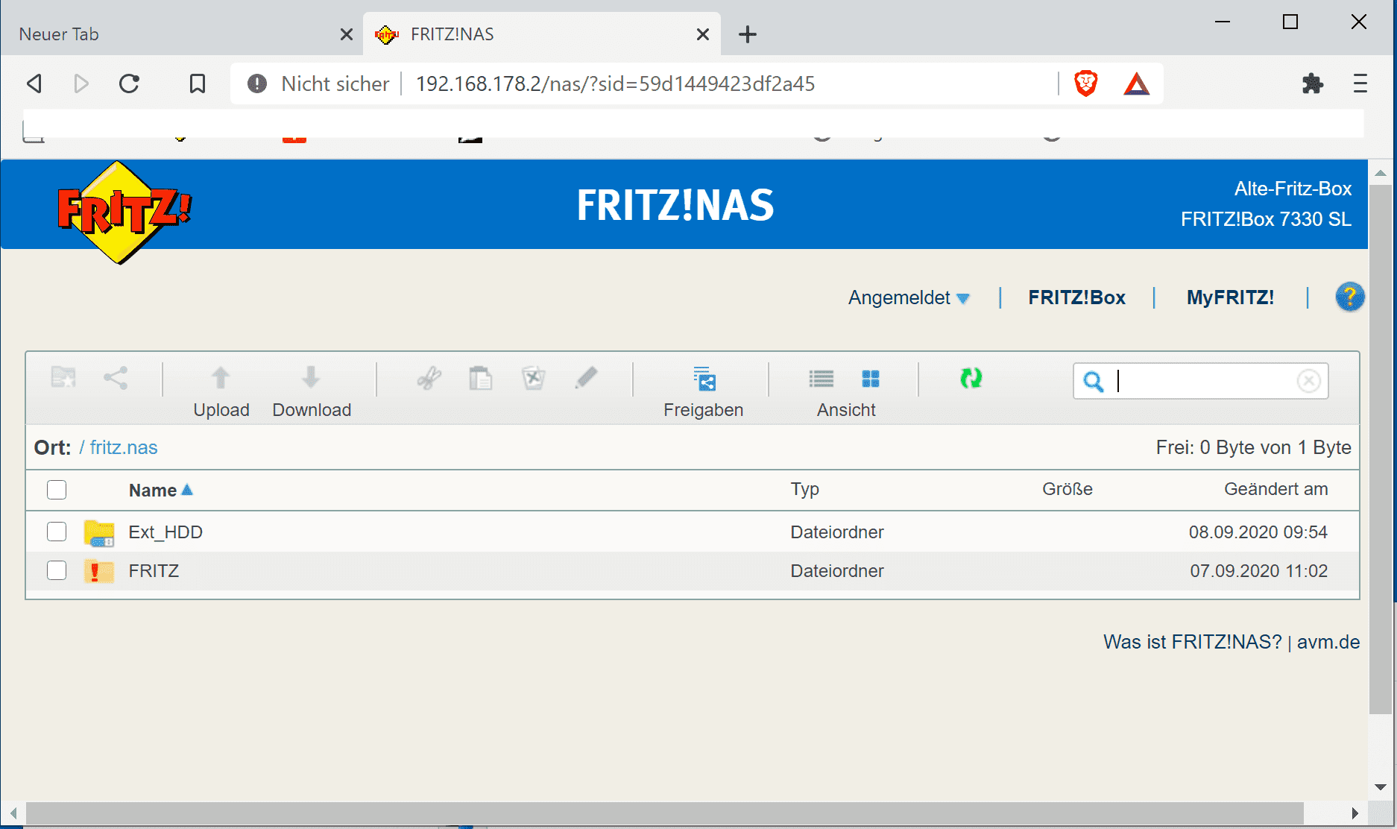Open the FRITZ folder name
The image size is (1397, 829).
click(154, 571)
